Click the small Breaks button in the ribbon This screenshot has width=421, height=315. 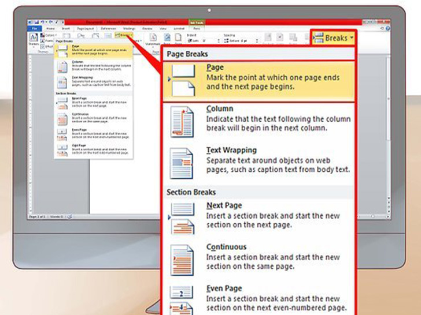124,35
